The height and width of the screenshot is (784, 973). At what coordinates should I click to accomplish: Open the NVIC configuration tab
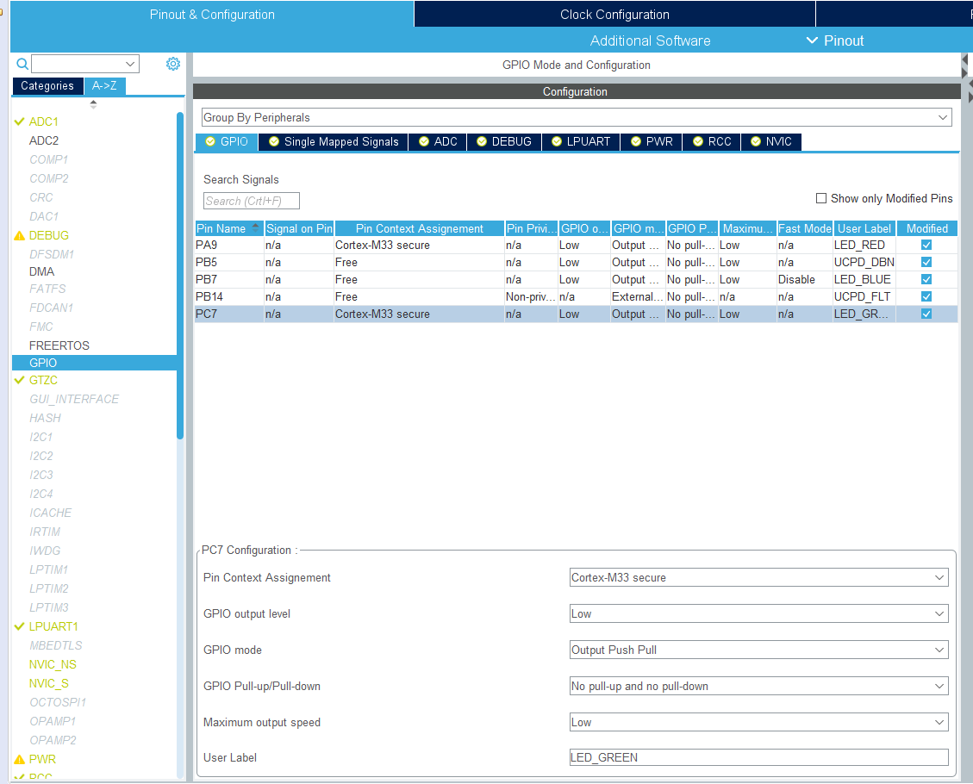pyautogui.click(x=770, y=141)
